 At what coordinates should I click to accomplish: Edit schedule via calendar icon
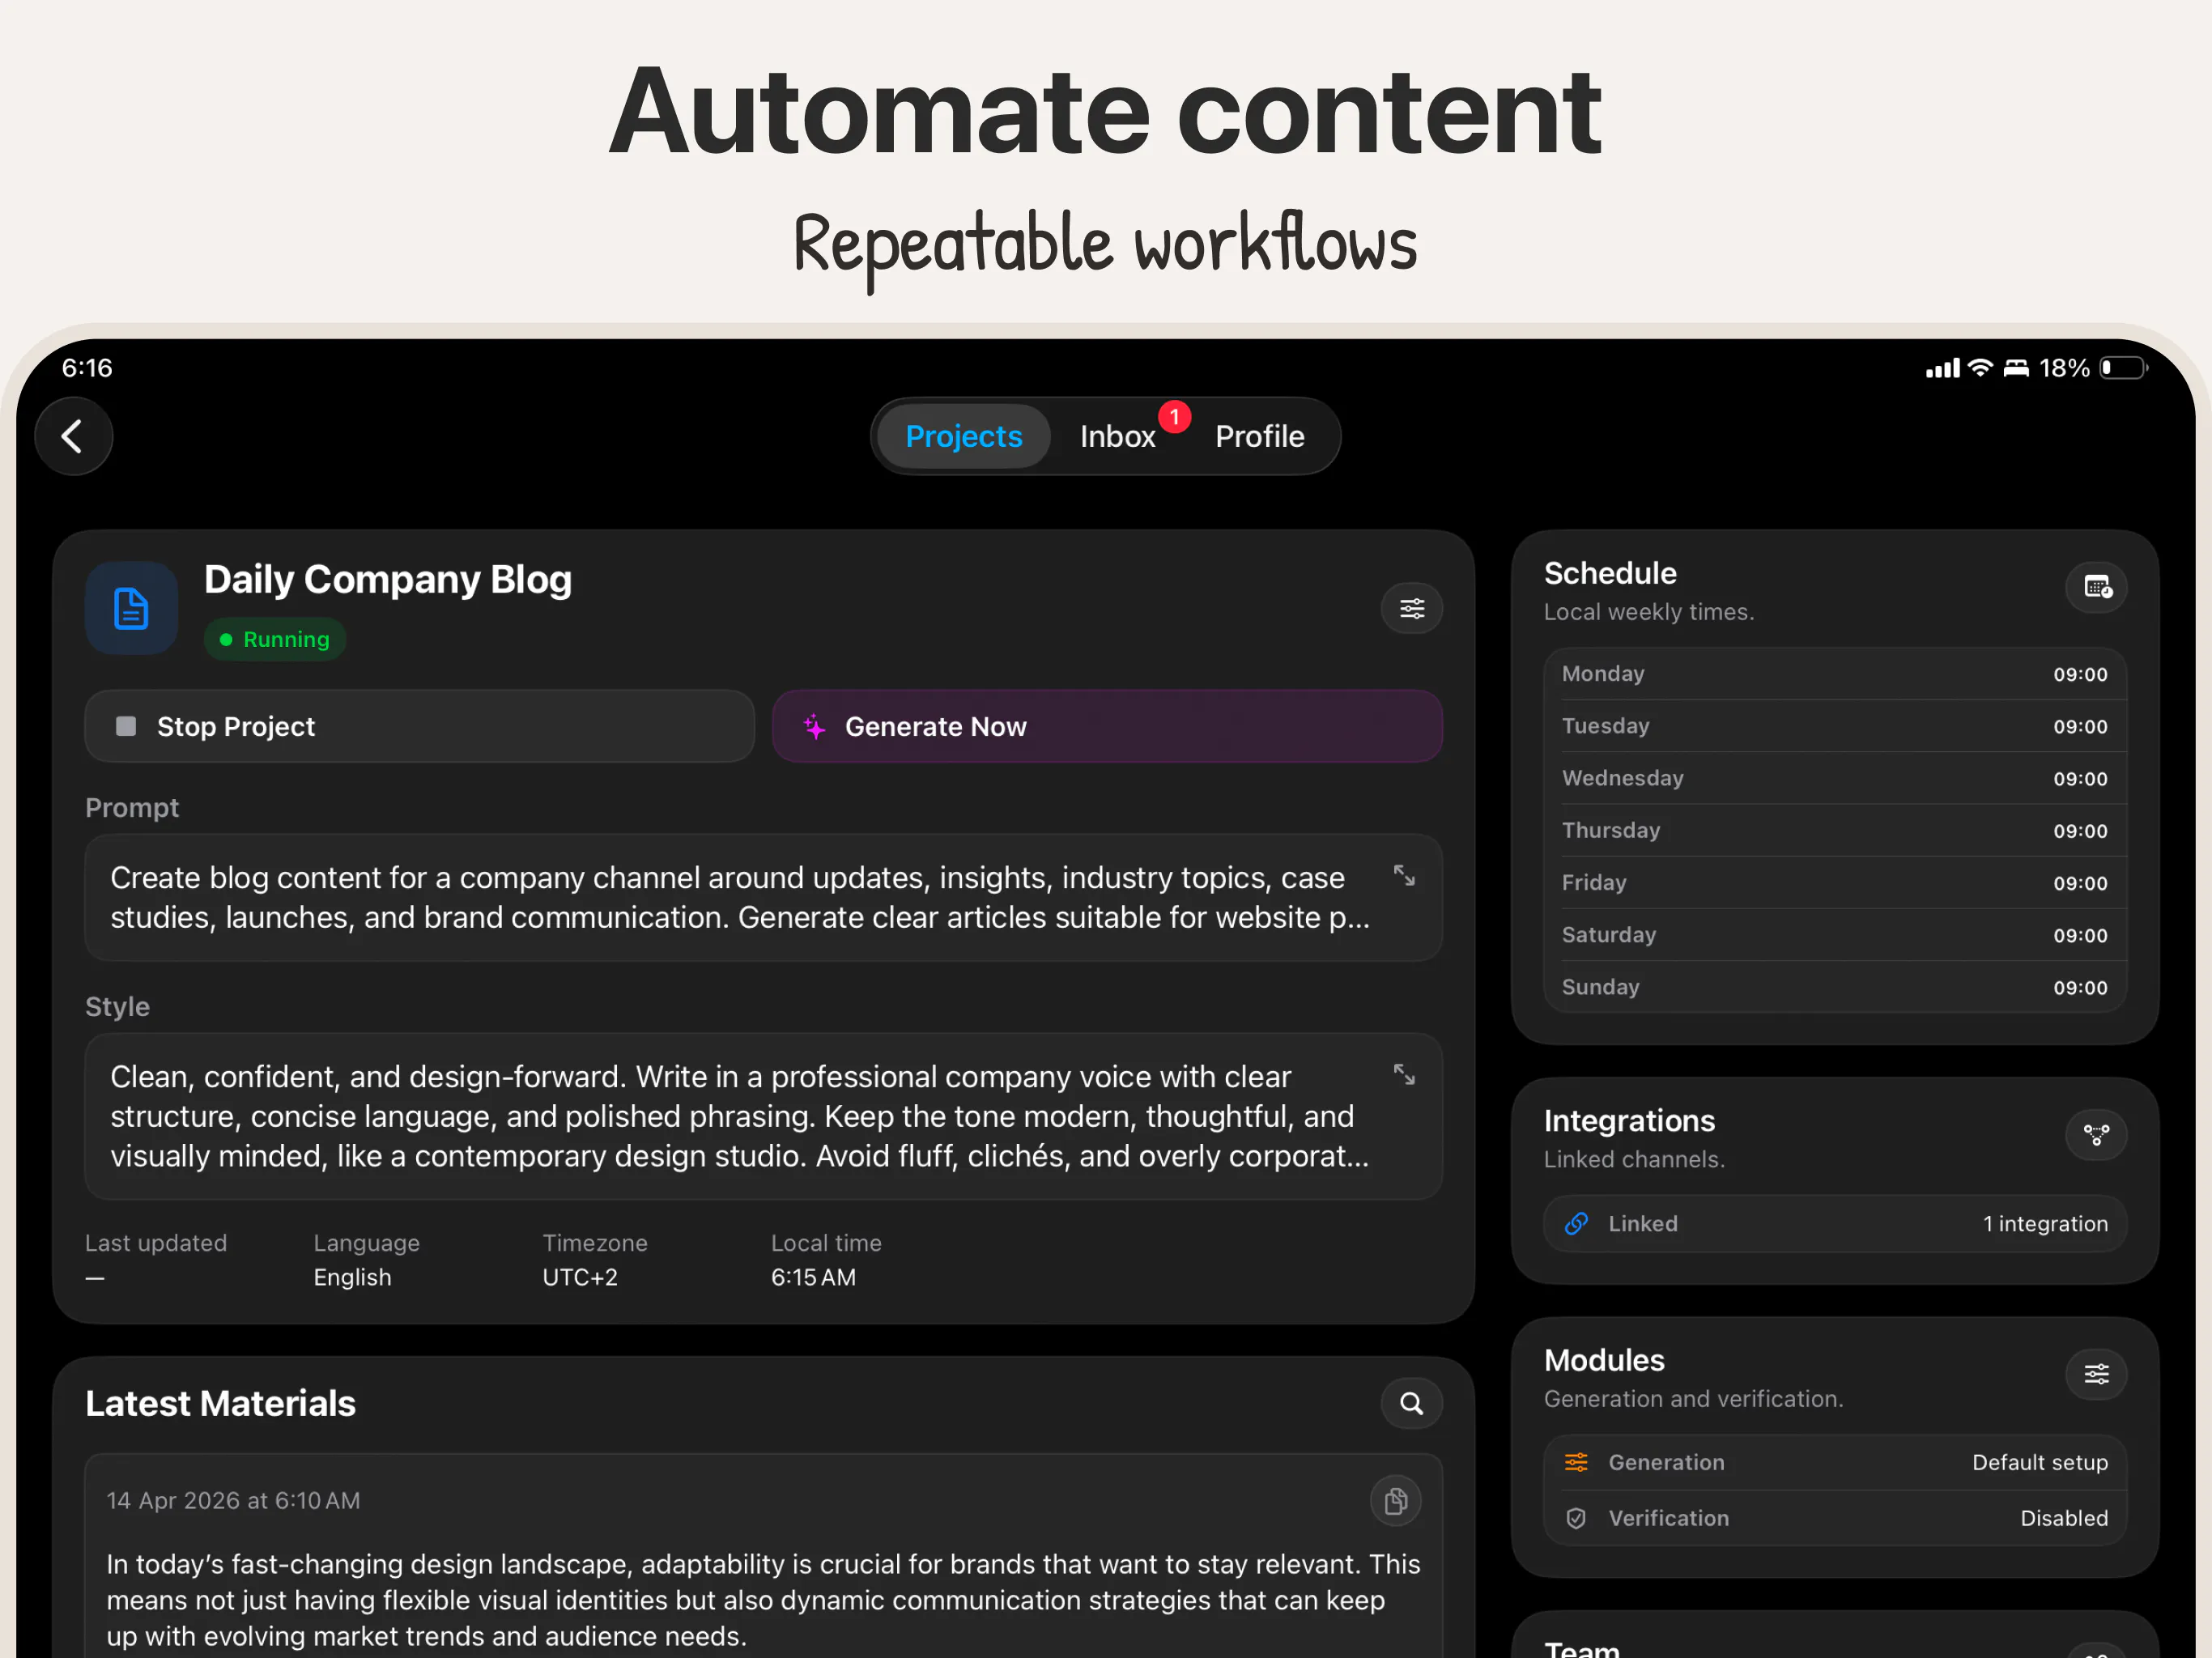[x=2096, y=587]
